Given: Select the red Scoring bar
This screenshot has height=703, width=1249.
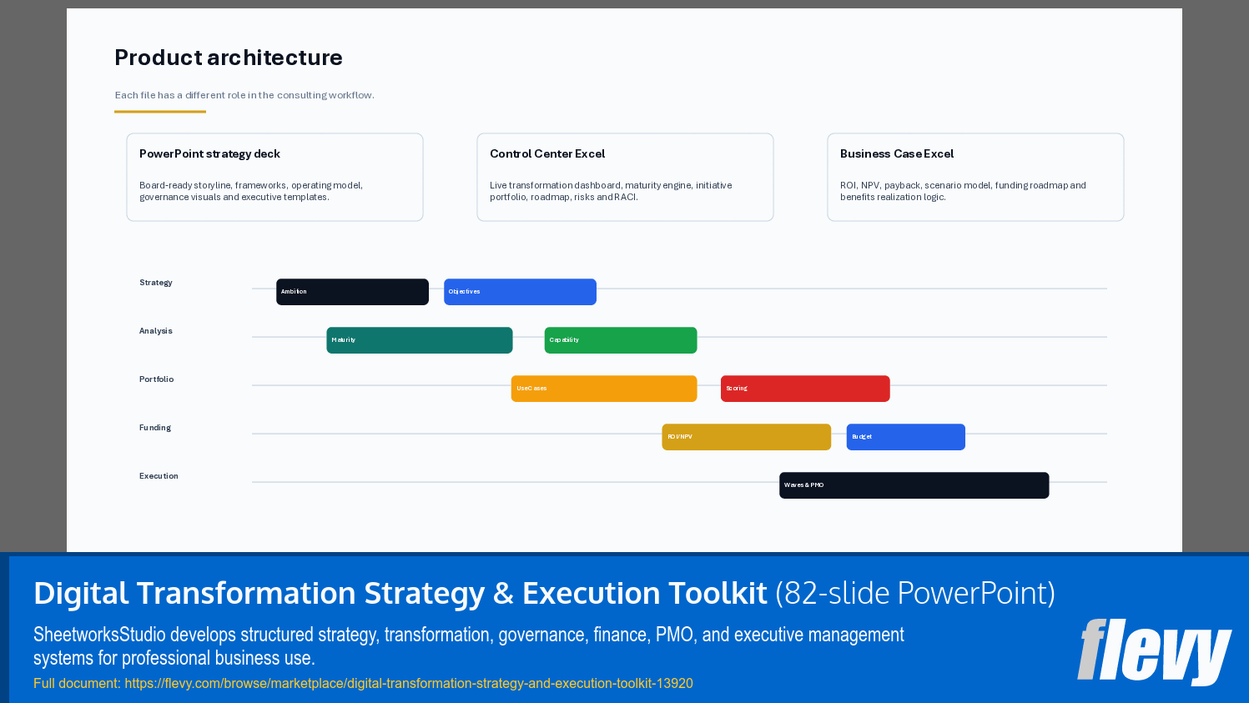Looking at the screenshot, I should pos(805,389).
